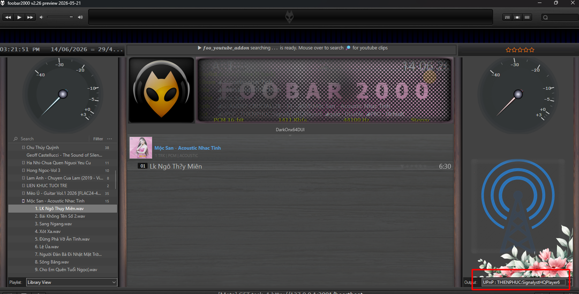Expand the Mèo Ú - Guitar Vol.1 folder
This screenshot has width=579, height=294.
pos(23,194)
